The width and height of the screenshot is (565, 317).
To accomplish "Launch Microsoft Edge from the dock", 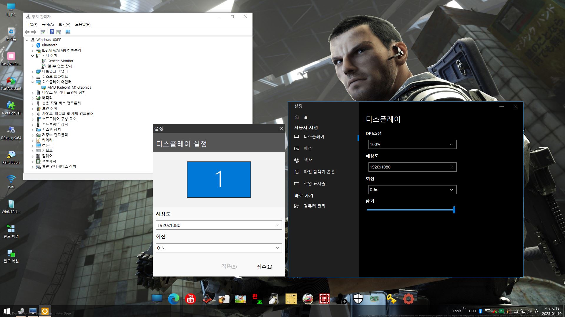I will (174, 299).
